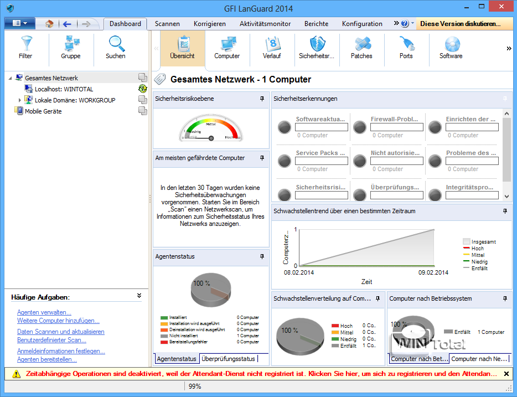Click the status icon beside Mobile Geräte
This screenshot has height=397, width=517.
point(142,111)
